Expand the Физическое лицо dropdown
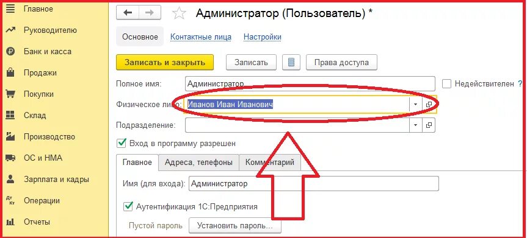The width and height of the screenshot is (527, 238). 415,105
